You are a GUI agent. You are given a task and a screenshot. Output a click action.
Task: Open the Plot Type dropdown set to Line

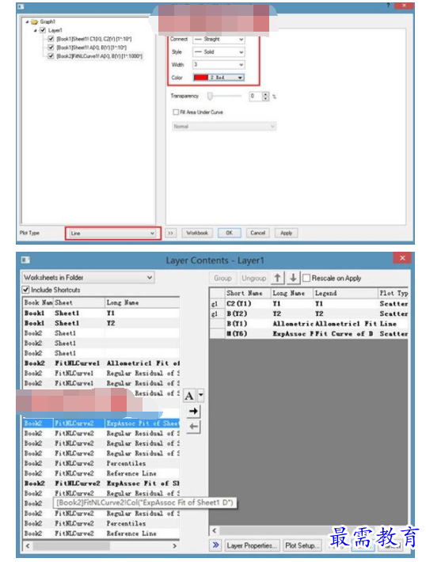pyautogui.click(x=113, y=234)
